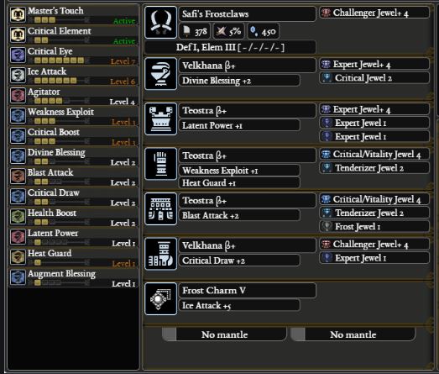Open the second No mantle slot
Viewport: 439px width, 374px height.
(353, 334)
